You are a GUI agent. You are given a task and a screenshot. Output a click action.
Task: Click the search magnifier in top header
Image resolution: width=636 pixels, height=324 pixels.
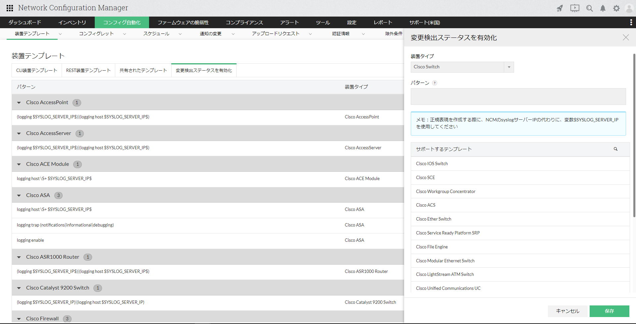(x=589, y=8)
